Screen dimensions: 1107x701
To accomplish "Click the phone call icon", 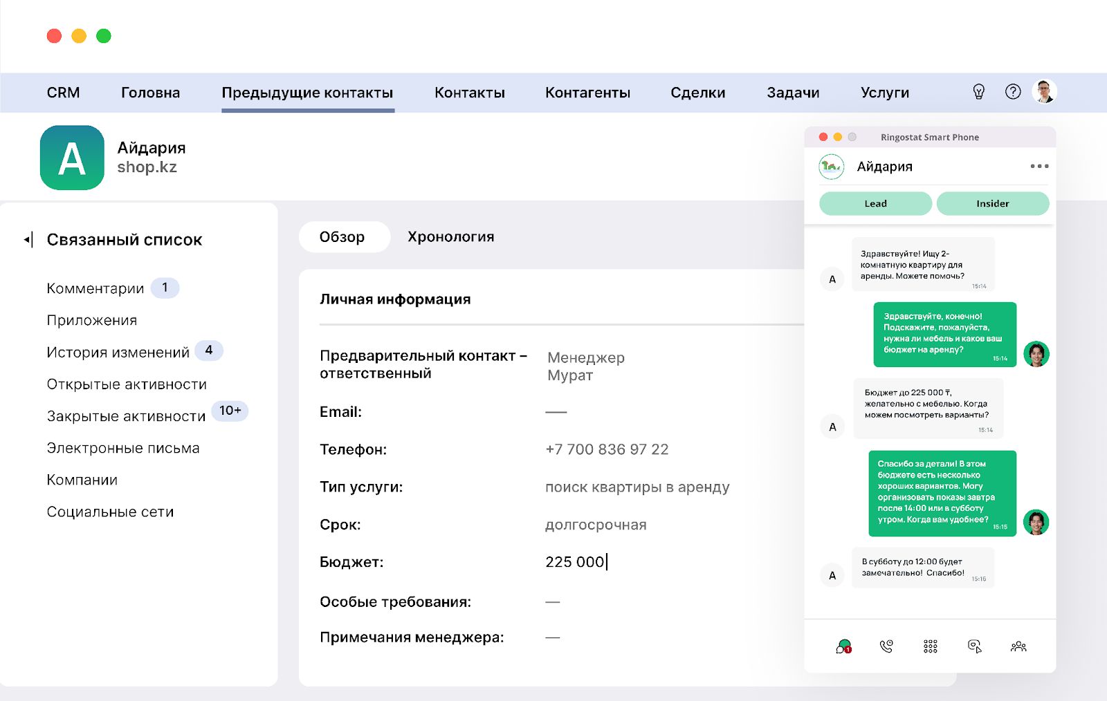I will tap(886, 646).
